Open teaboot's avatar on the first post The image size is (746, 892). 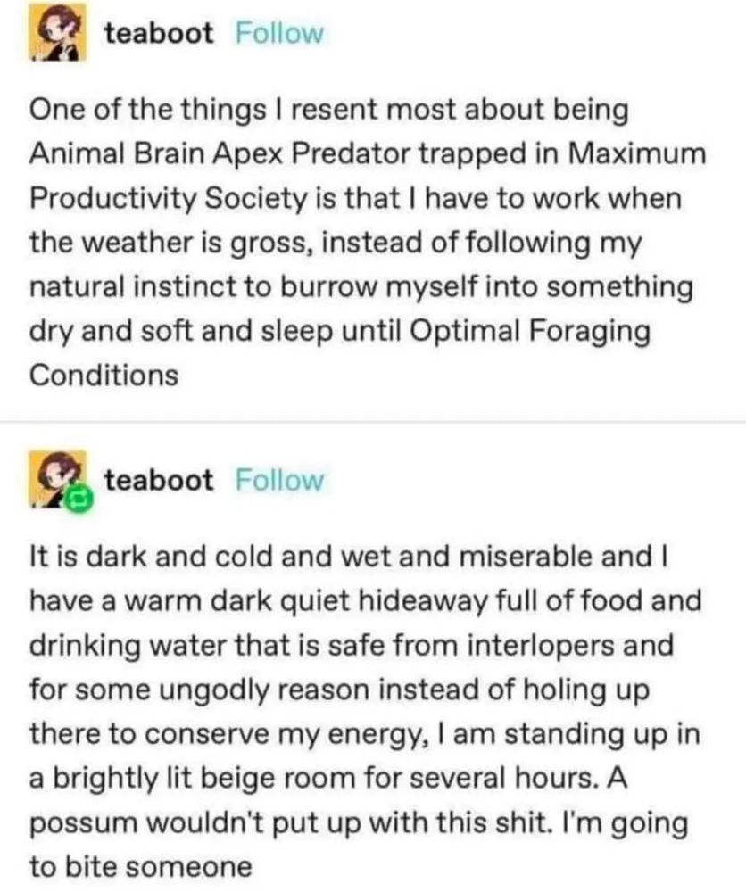pos(57,32)
